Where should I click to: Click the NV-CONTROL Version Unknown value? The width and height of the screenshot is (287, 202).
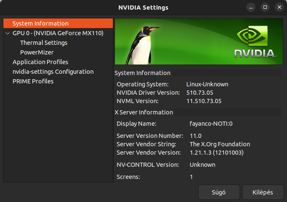(202, 165)
